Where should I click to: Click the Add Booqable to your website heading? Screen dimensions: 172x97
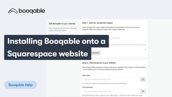pos(62,24)
